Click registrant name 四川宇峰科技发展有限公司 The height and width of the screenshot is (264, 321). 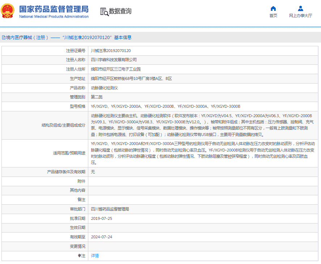point(114,60)
